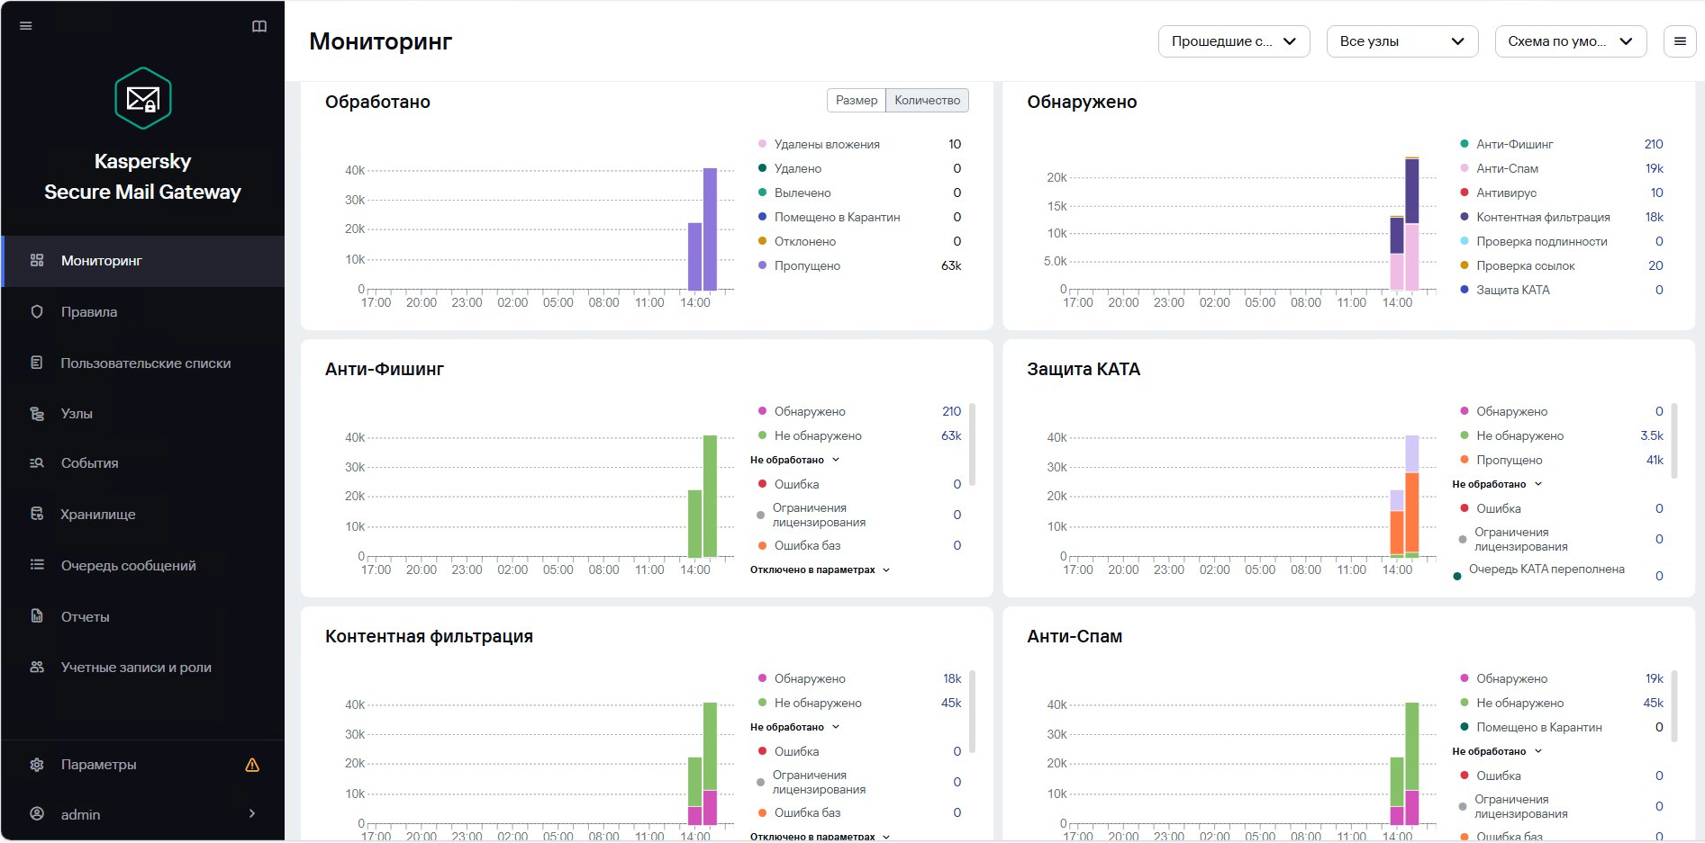
Task: Click the Параметры warning triangle icon
Action: pos(252,765)
